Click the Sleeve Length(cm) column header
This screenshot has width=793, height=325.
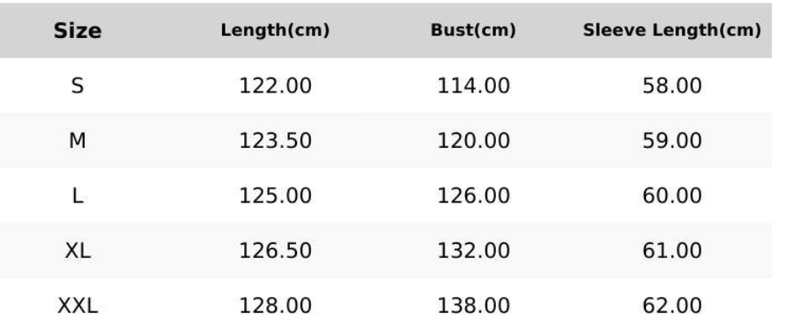(671, 30)
